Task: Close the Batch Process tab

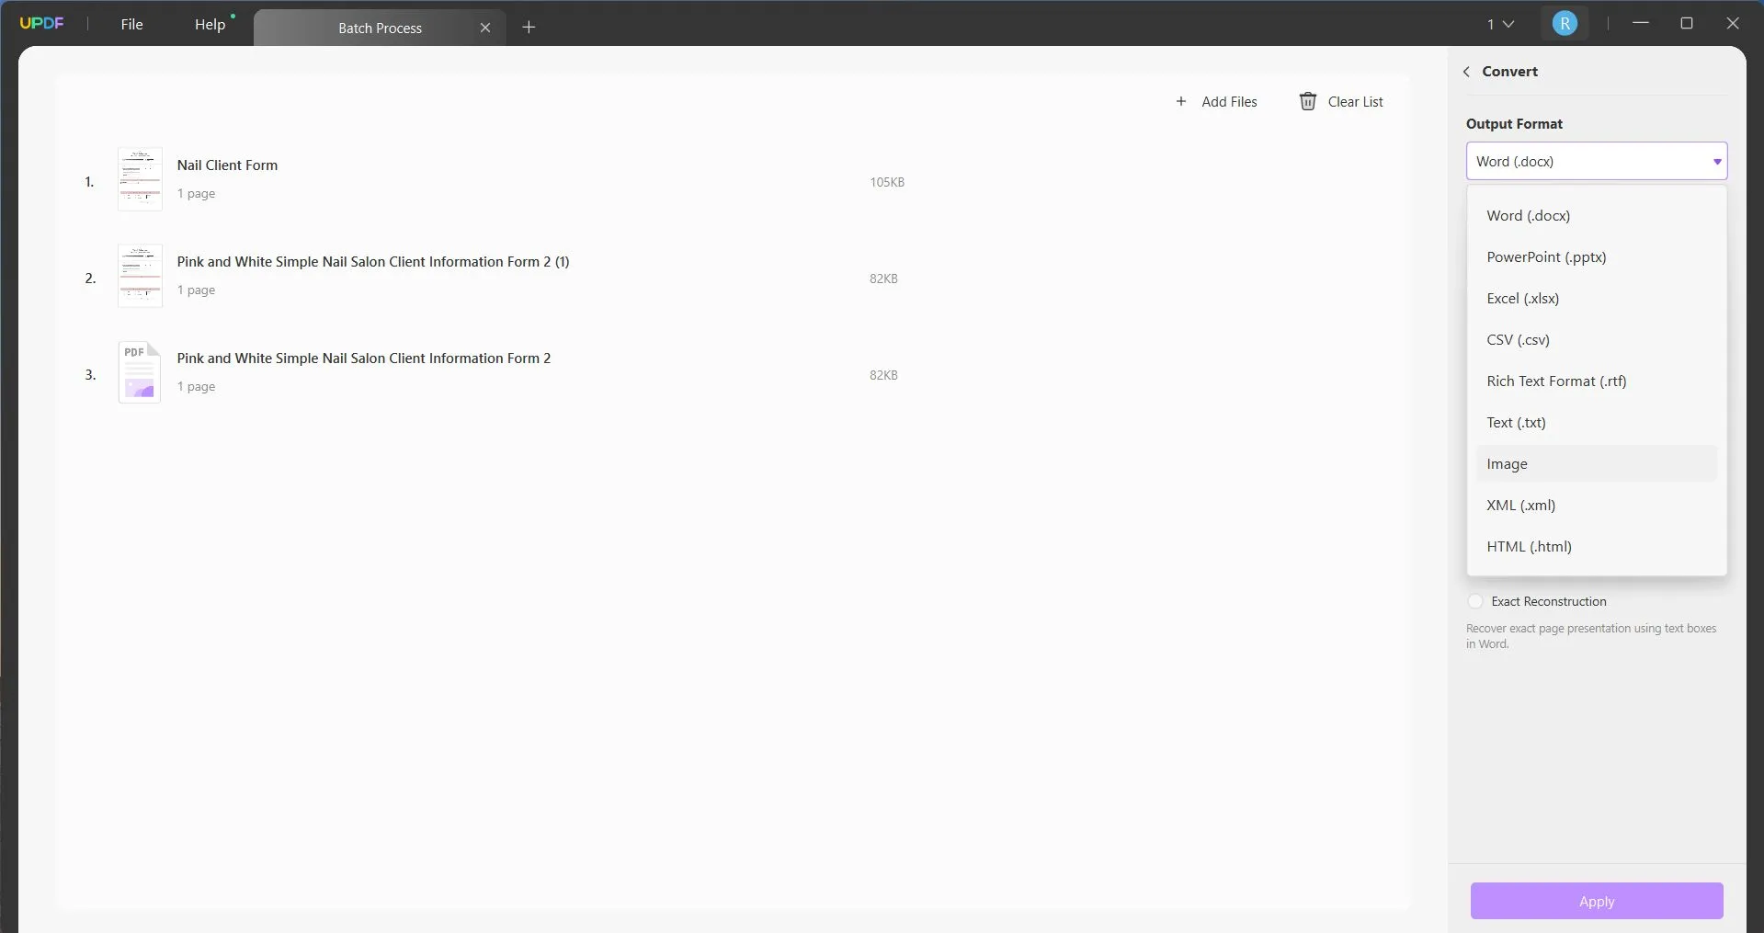Action: (485, 28)
